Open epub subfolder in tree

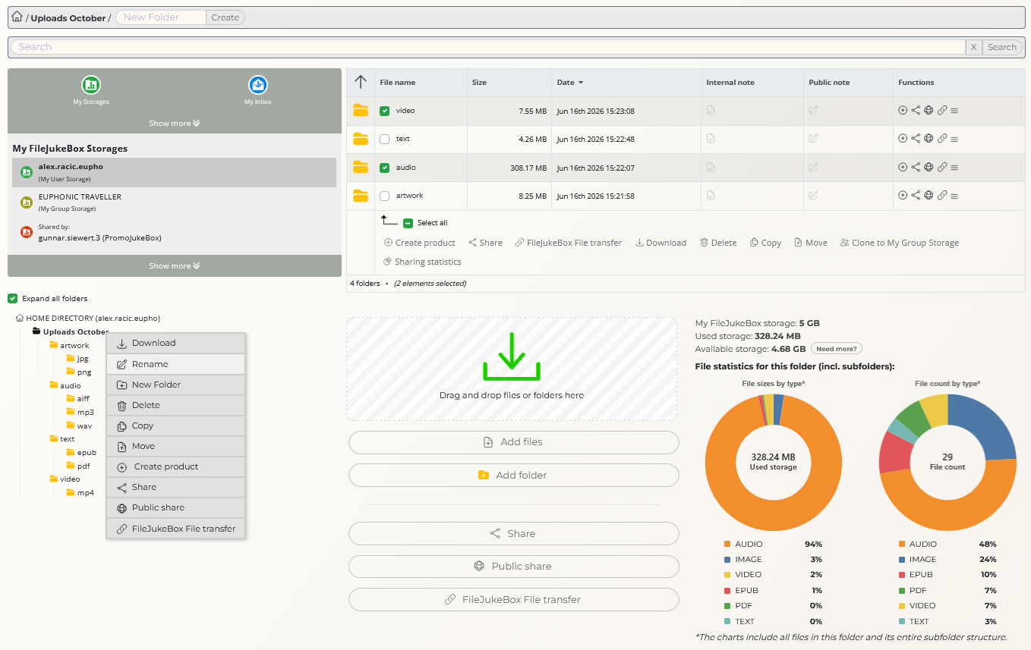coord(87,452)
